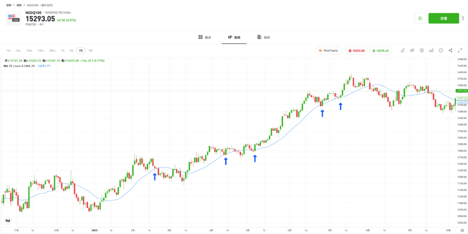Click the high value 高=15325.25
The width and height of the screenshot is (468, 234).
click(x=32, y=60)
